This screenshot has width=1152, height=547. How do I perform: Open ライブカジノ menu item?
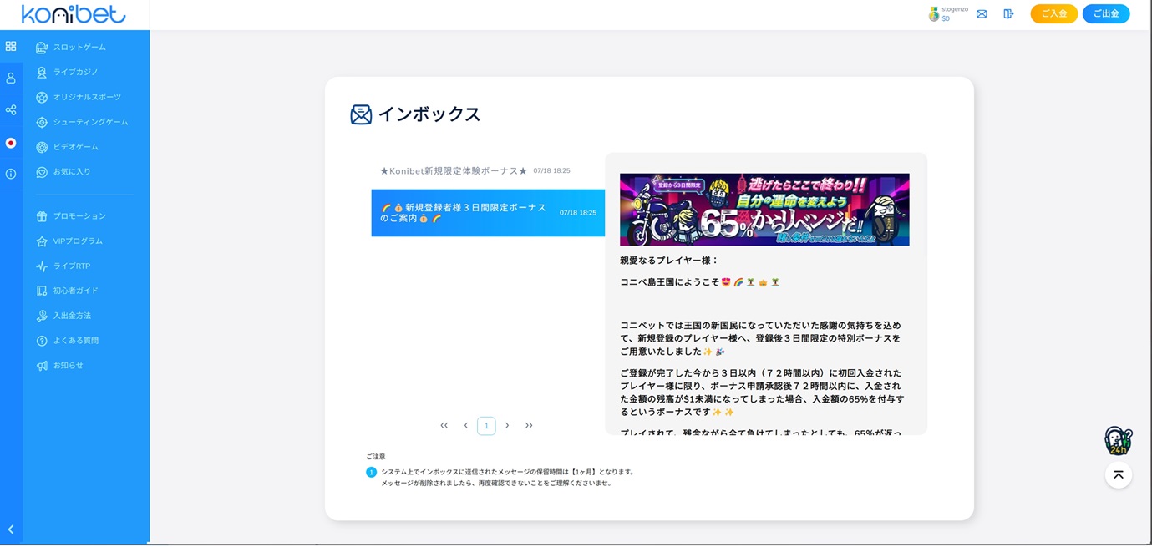[x=75, y=73]
